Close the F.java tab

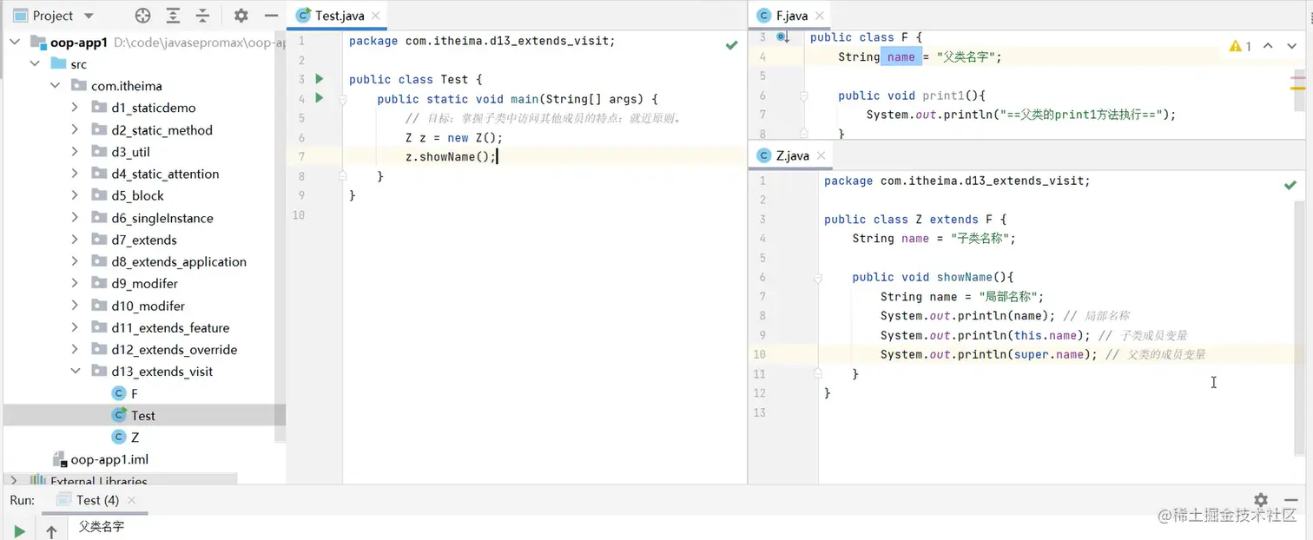tap(819, 16)
